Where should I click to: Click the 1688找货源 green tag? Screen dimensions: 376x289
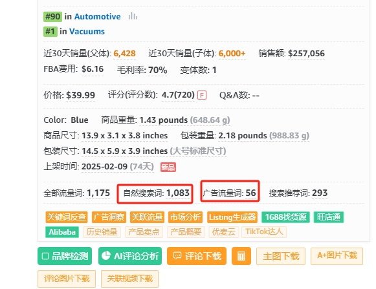pos(285,217)
